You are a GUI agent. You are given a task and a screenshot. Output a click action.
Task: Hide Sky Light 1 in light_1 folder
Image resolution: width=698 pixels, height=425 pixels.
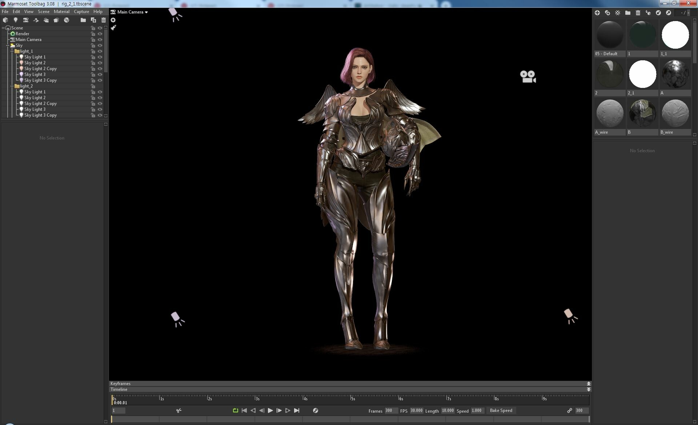pyautogui.click(x=100, y=57)
